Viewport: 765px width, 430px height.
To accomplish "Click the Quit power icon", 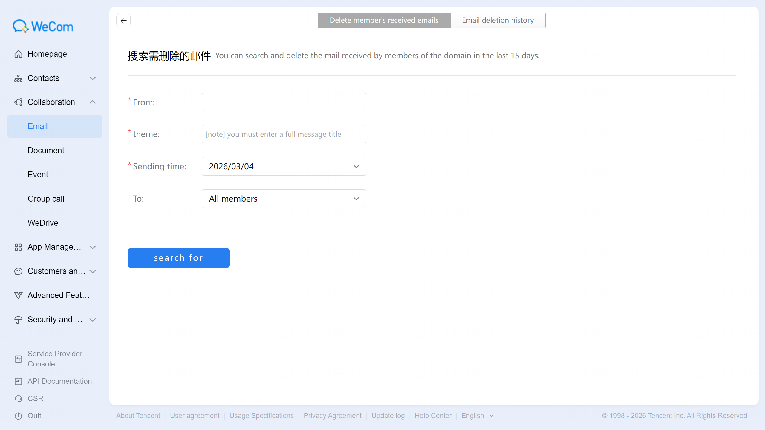I will (x=18, y=416).
